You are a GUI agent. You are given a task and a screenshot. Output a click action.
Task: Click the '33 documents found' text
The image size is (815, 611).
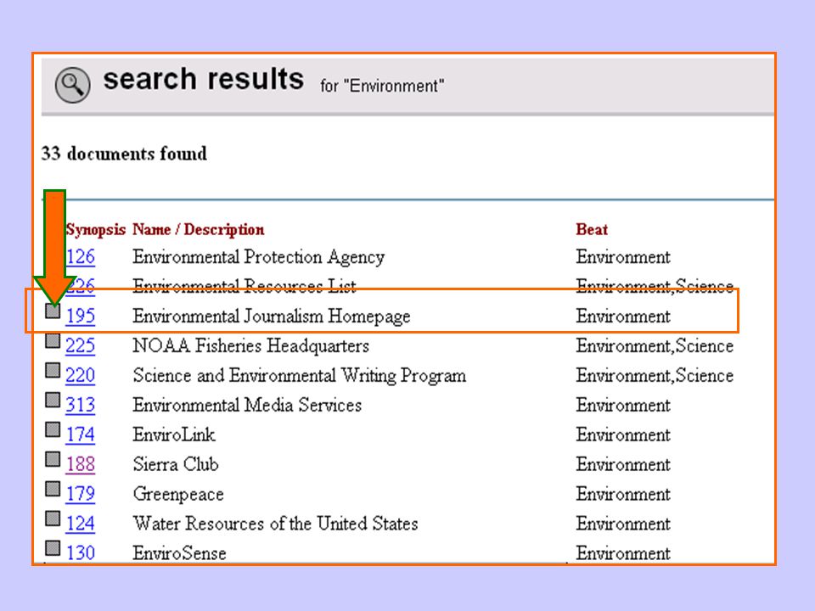(124, 154)
